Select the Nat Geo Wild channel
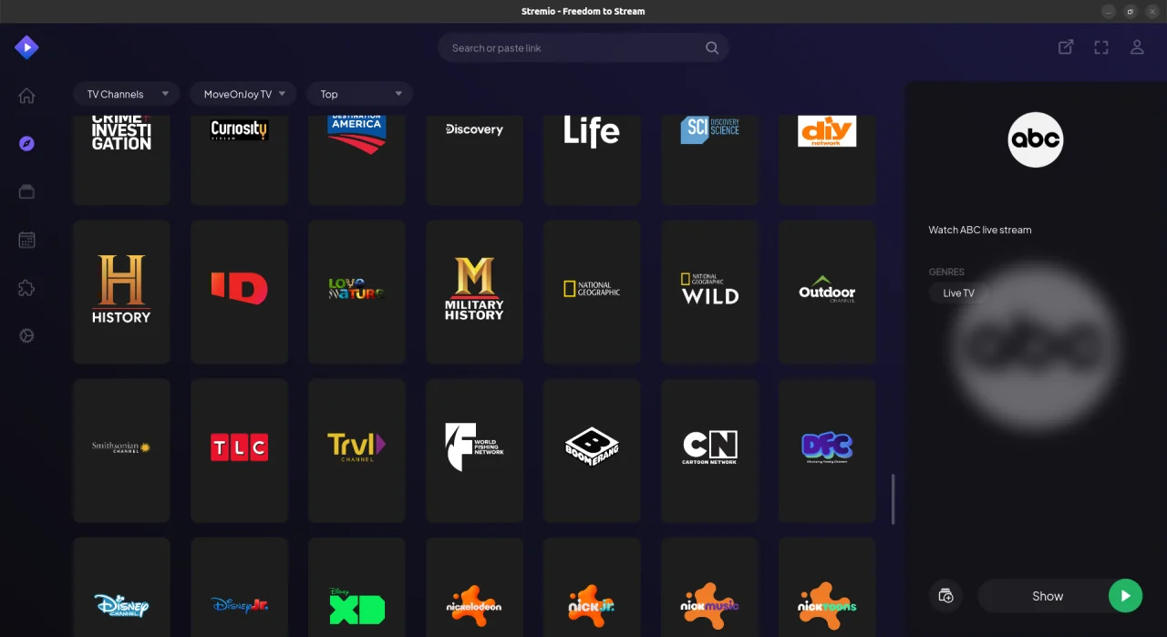 709,292
